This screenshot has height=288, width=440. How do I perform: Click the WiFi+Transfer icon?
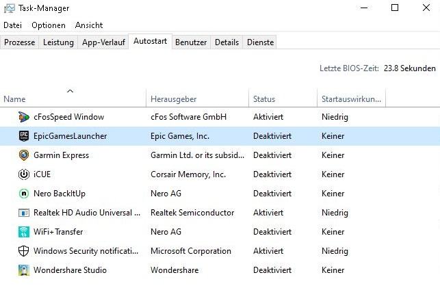[x=23, y=232]
